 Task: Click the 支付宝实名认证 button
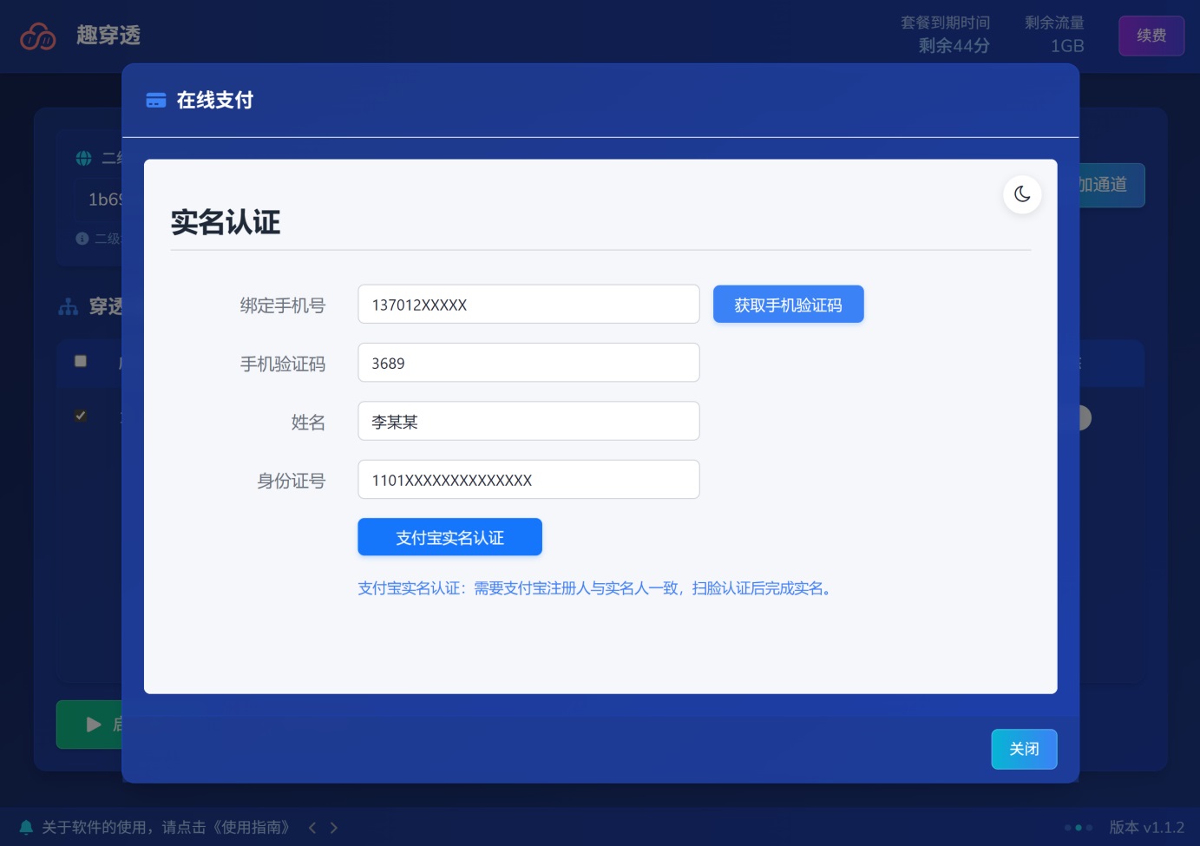click(x=449, y=537)
